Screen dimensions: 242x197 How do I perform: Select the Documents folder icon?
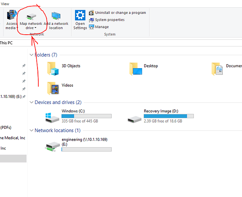point(217,69)
